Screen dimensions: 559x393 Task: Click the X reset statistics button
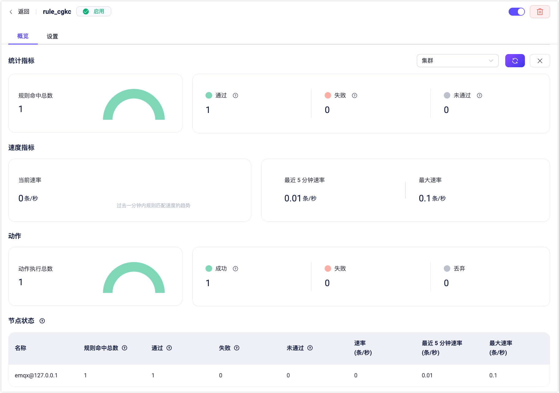pyautogui.click(x=540, y=61)
